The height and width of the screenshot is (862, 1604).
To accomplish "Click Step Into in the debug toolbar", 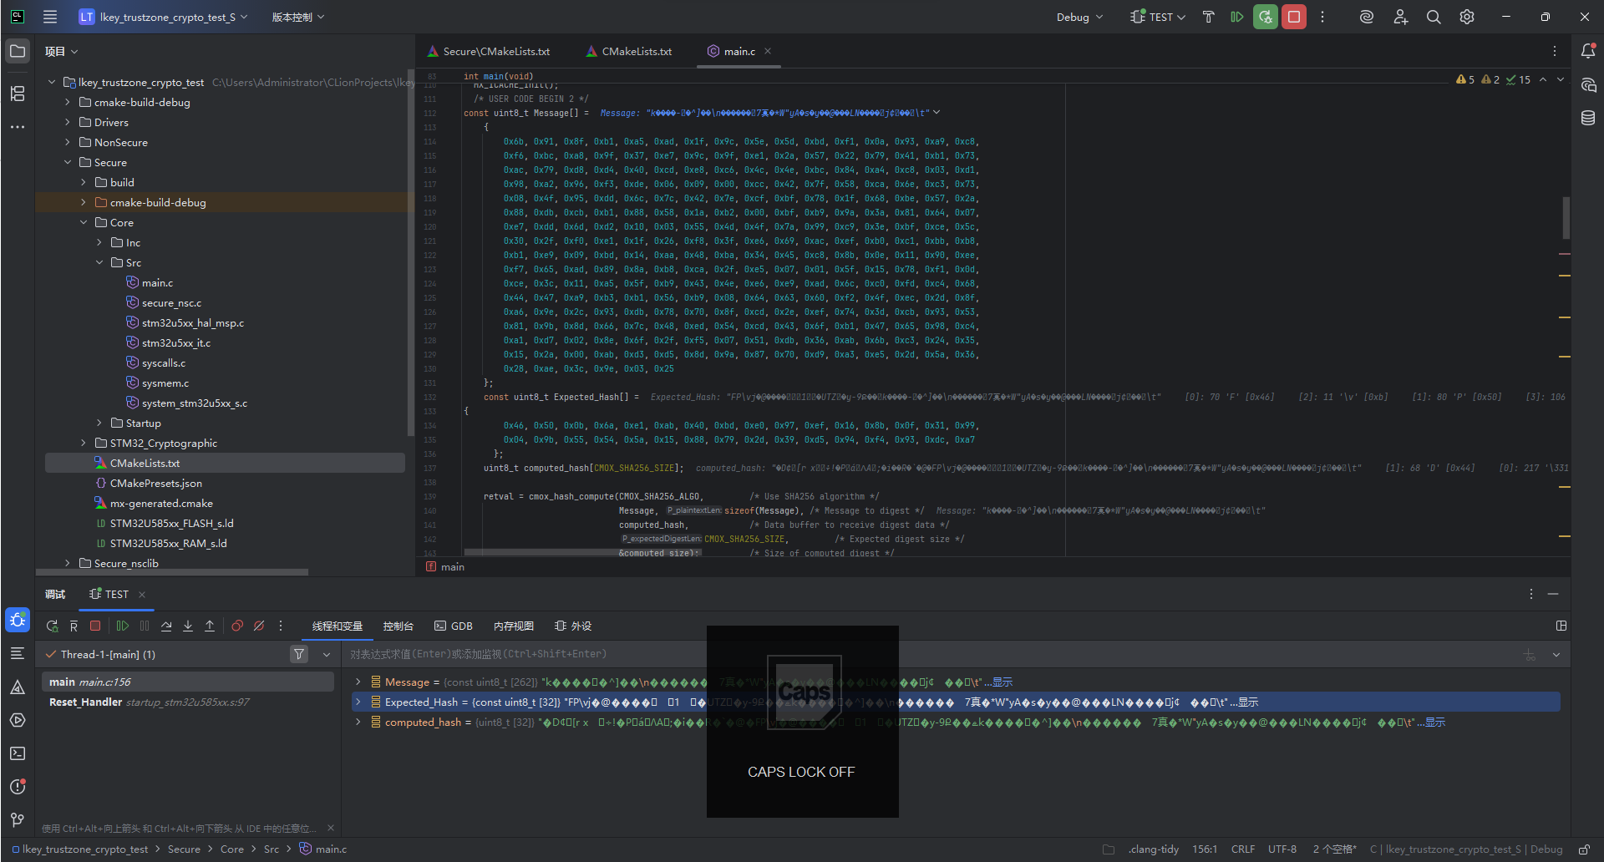I will click(188, 626).
